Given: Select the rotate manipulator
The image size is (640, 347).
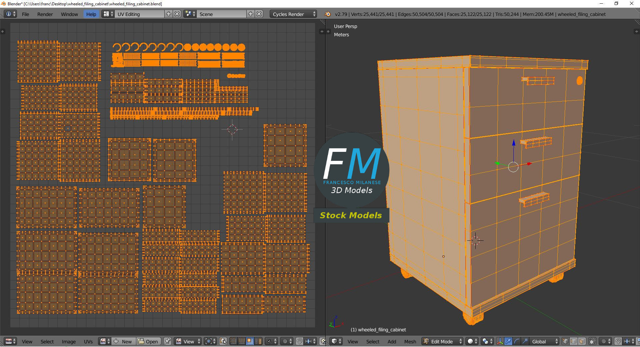Looking at the screenshot, I should pyautogui.click(x=517, y=341).
